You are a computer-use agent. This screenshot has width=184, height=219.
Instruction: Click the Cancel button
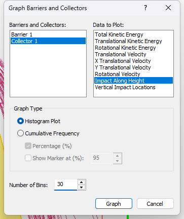(155, 204)
